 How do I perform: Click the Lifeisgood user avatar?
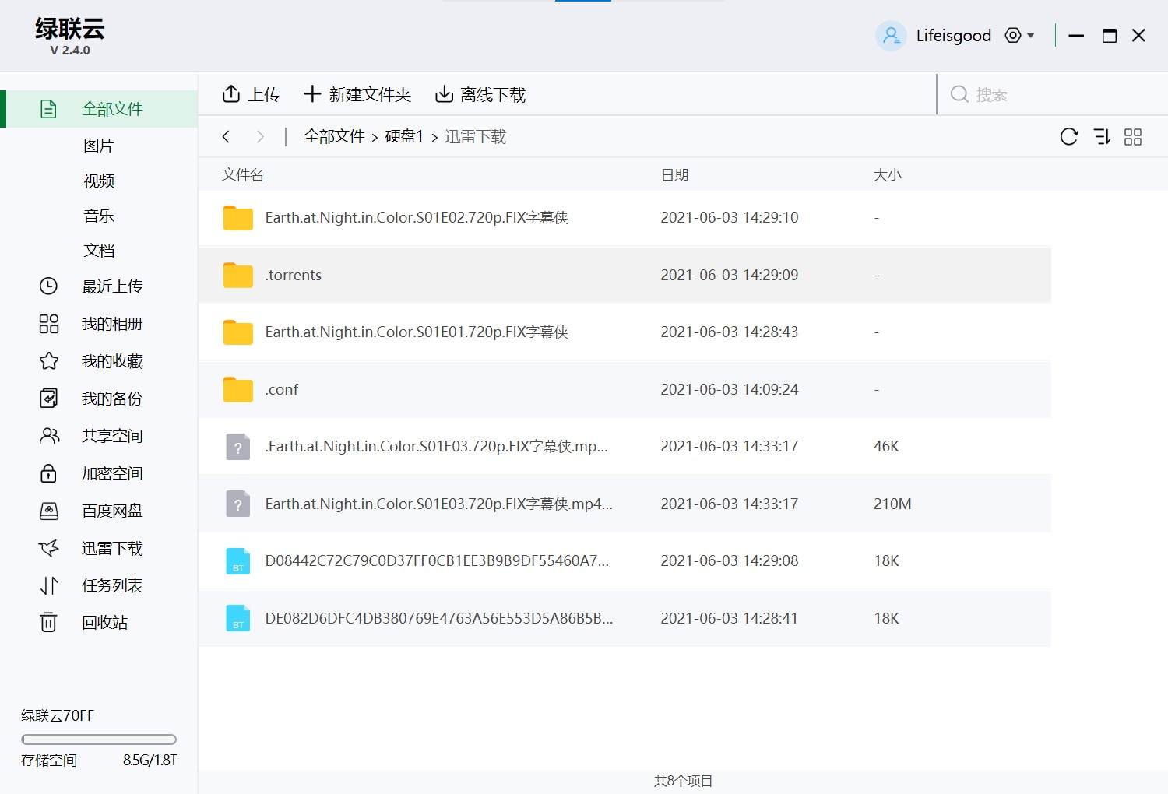[891, 36]
